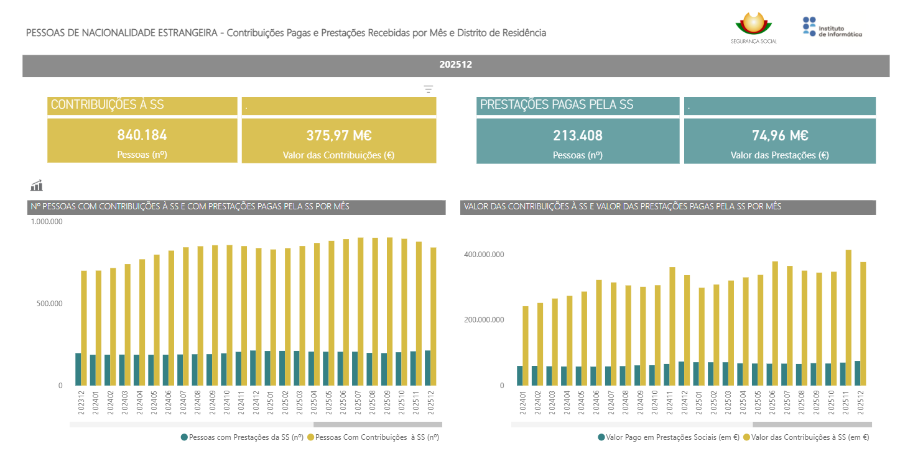Open the 840.184 Pessoas contributions card
The height and width of the screenshot is (464, 900).
click(x=142, y=140)
